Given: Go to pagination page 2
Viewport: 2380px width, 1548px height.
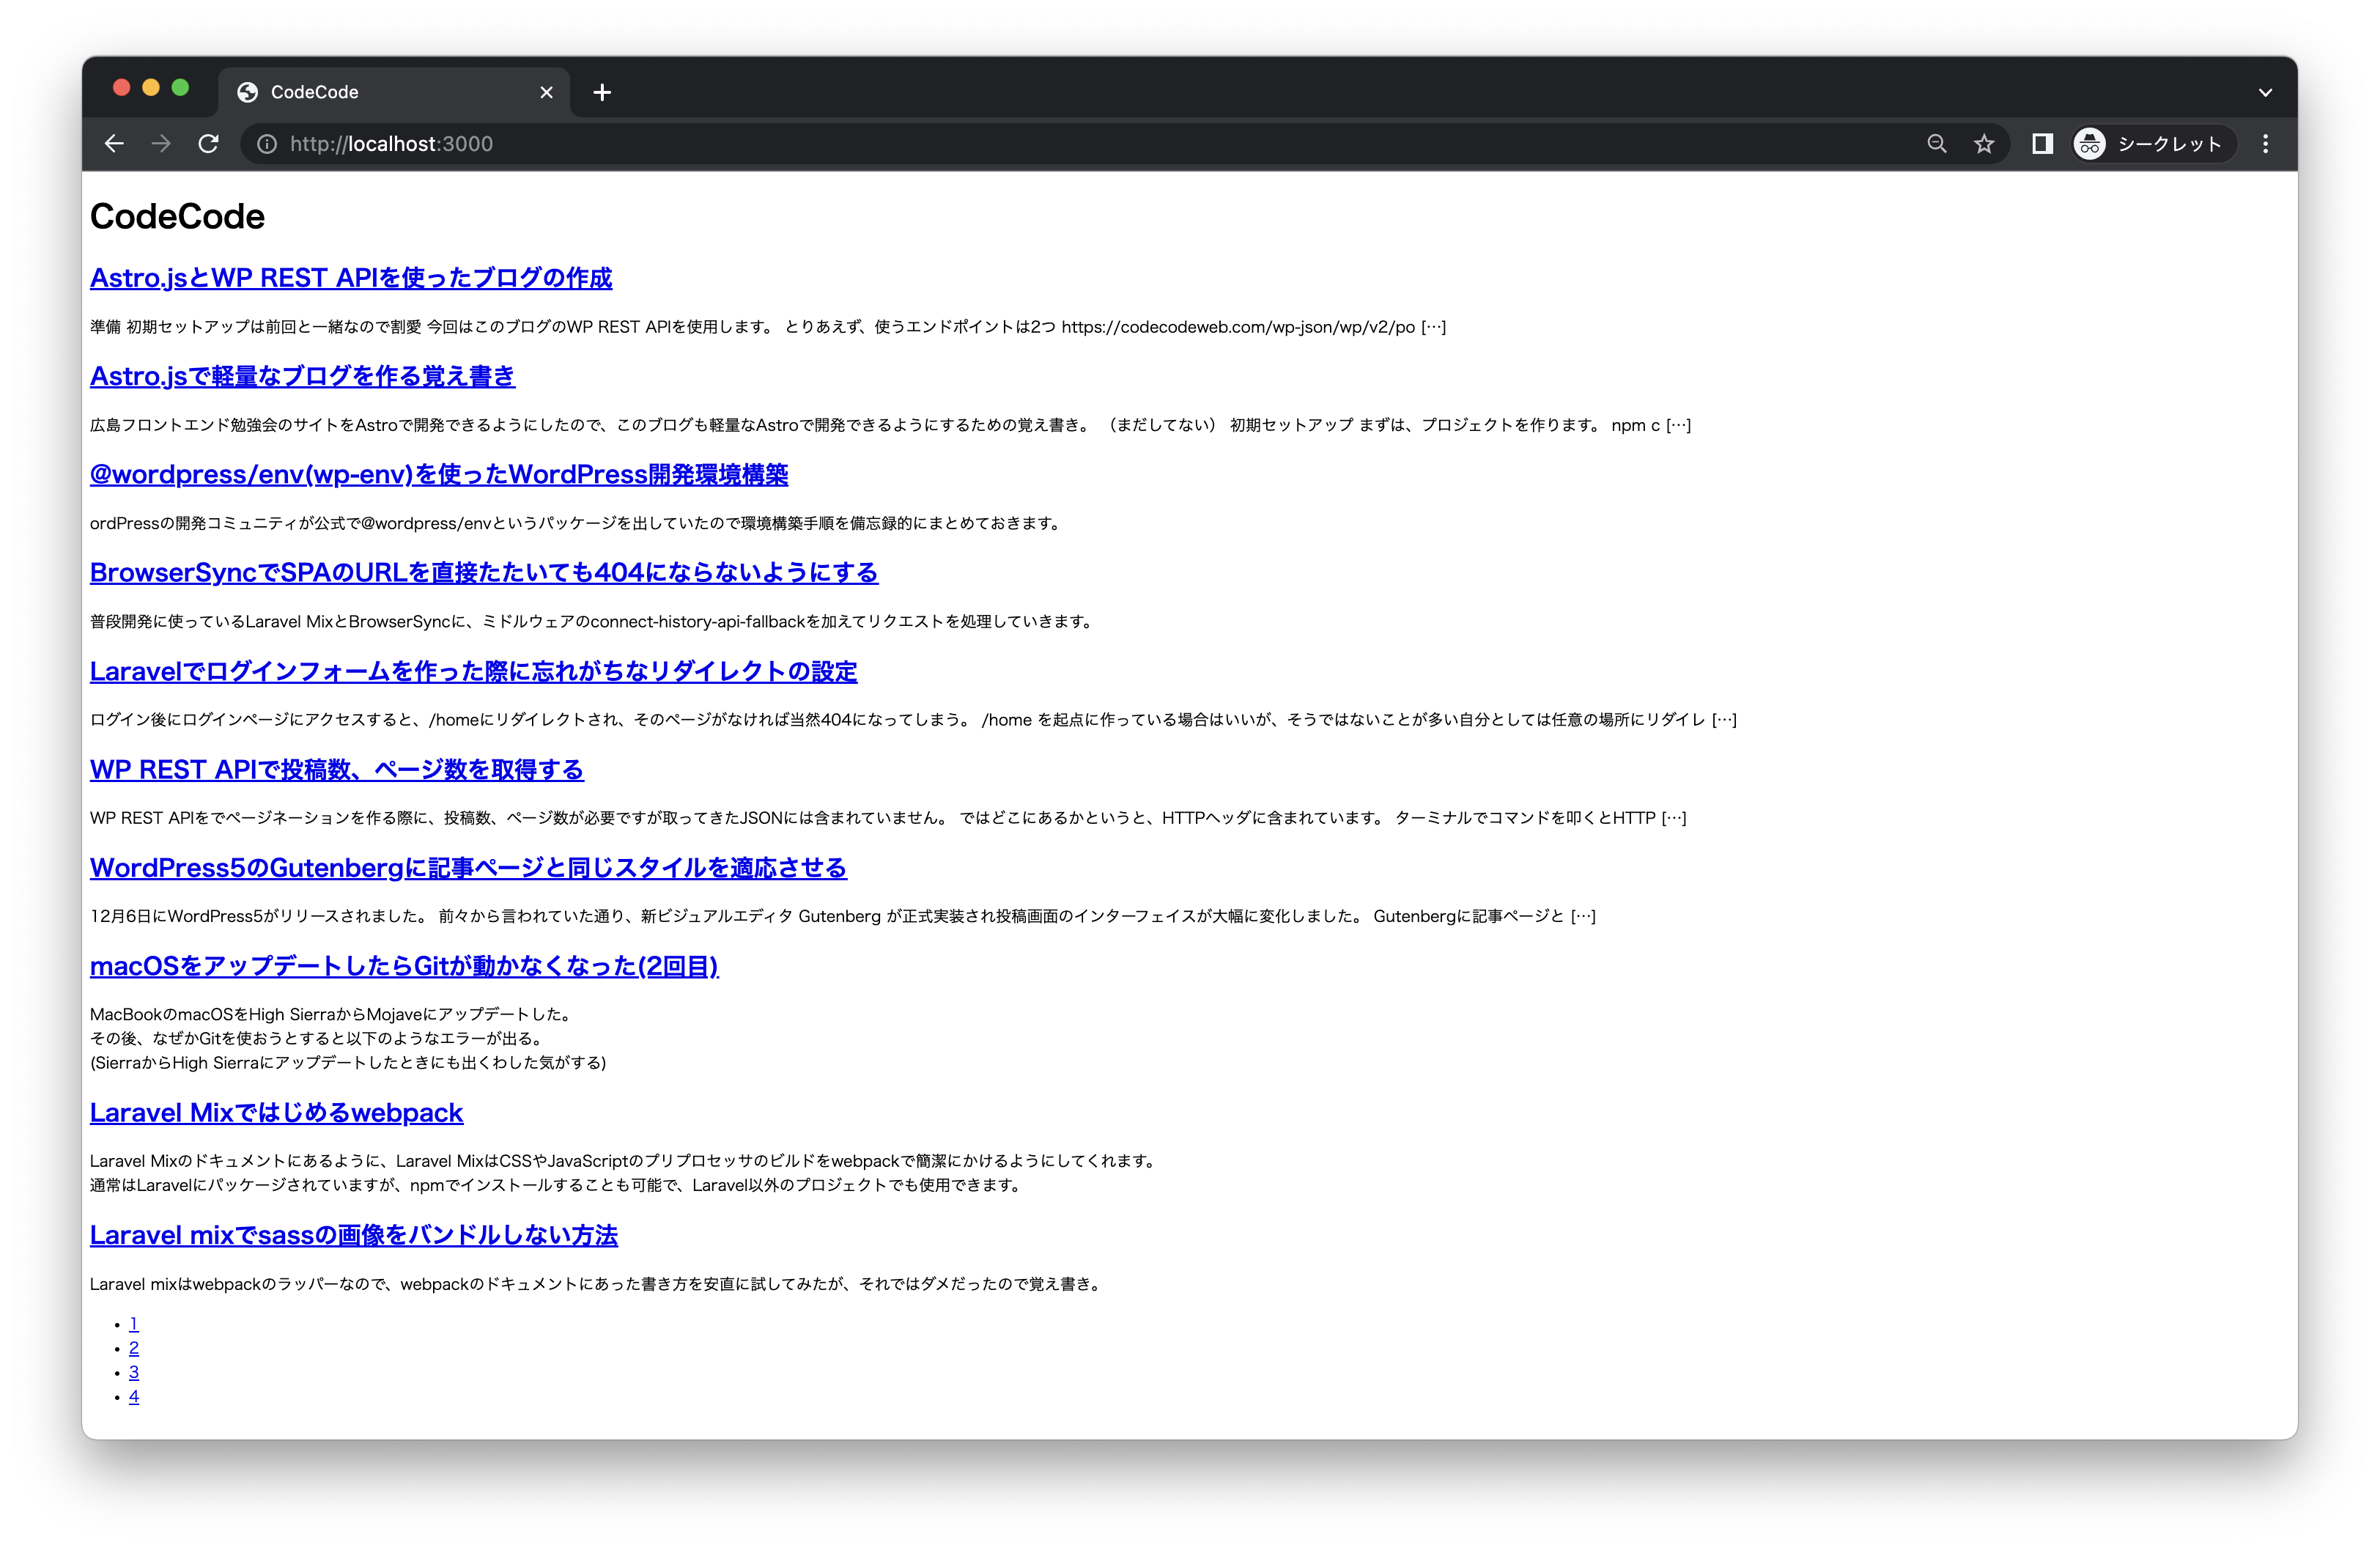Looking at the screenshot, I should [x=133, y=1348].
